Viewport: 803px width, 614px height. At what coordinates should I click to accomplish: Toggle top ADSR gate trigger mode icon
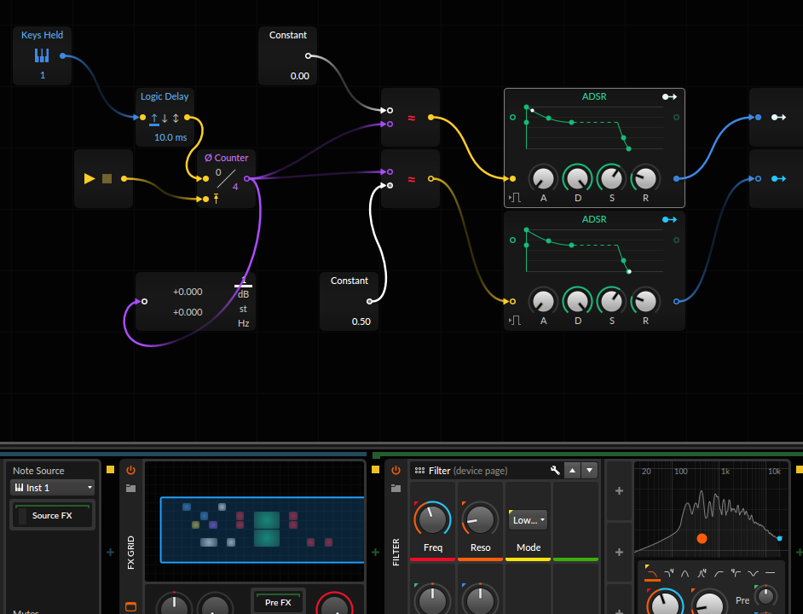tap(515, 197)
